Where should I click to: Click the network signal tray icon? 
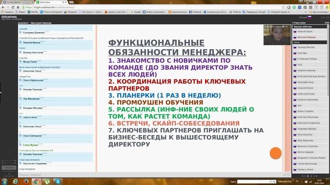pos(310,181)
